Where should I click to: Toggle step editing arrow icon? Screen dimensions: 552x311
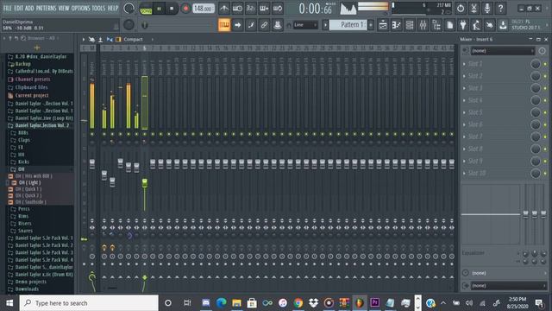pos(238,25)
